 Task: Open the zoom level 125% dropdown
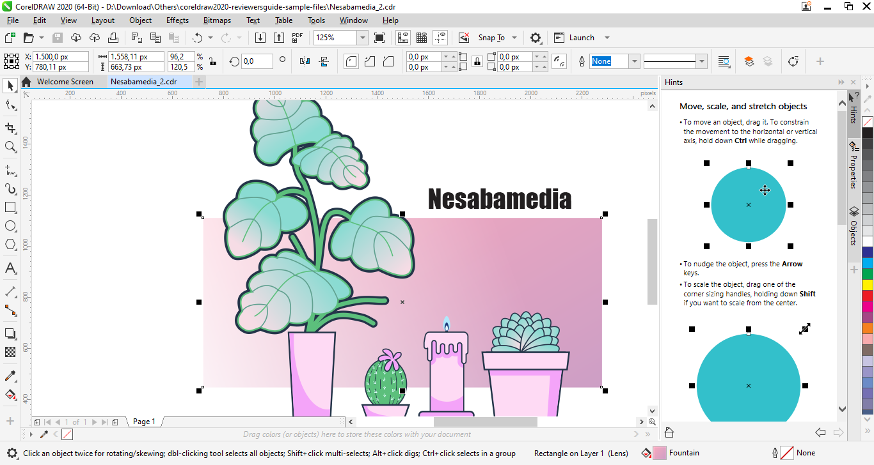pos(362,38)
